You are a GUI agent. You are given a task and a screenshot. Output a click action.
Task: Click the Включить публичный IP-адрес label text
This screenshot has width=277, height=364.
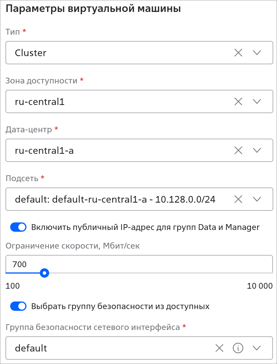tap(145, 227)
